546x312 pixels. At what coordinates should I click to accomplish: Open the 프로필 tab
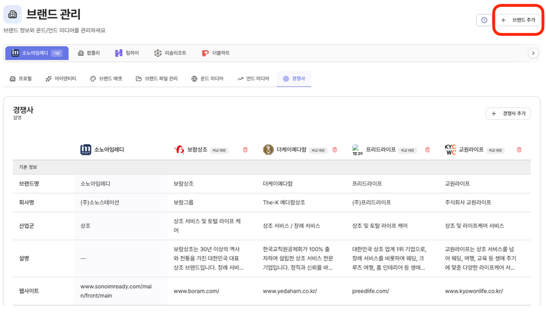tap(21, 79)
